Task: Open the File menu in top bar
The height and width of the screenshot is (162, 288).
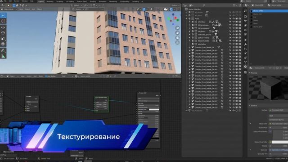Action: point(5,1)
